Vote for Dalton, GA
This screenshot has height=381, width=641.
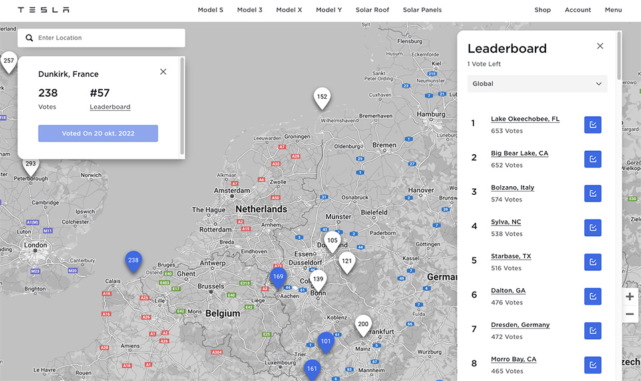593,296
